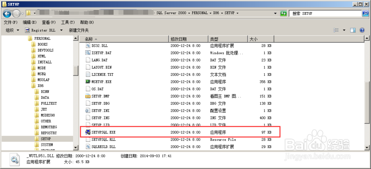Click the search magnifier icon
This screenshot has width=371, height=169.
tap(365, 14)
